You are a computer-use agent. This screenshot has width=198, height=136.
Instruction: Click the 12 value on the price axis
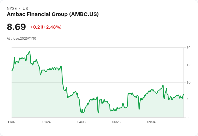pos(189,65)
